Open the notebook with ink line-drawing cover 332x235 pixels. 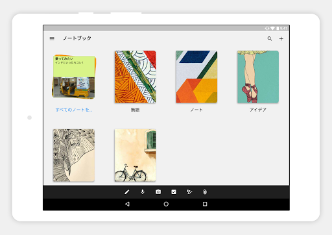[x=74, y=155]
